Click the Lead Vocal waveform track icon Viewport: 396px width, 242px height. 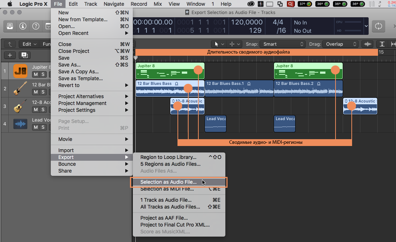click(20, 124)
